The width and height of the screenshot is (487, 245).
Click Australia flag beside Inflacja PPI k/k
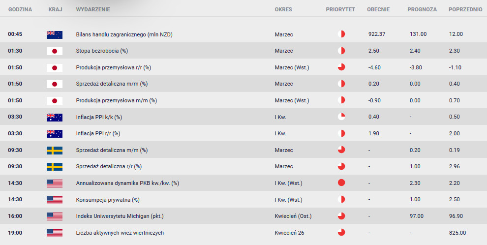coord(54,118)
